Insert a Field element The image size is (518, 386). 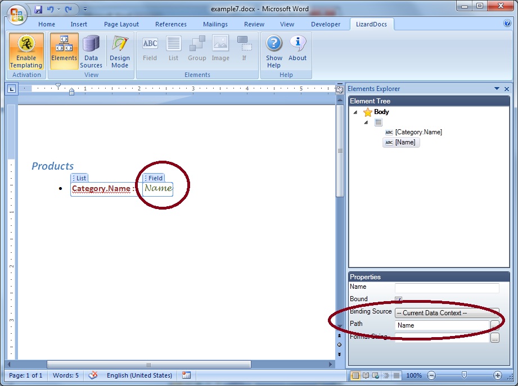point(150,49)
